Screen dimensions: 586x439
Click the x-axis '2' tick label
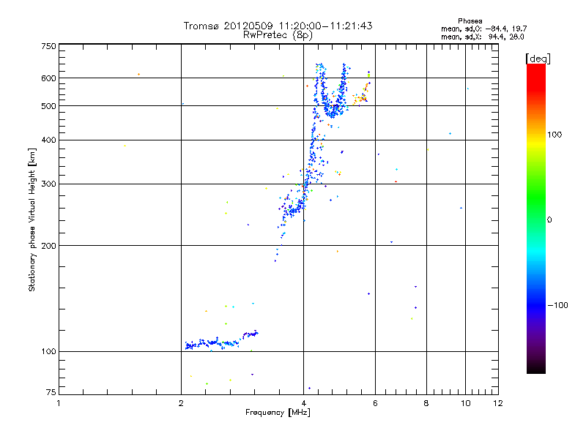(181, 403)
